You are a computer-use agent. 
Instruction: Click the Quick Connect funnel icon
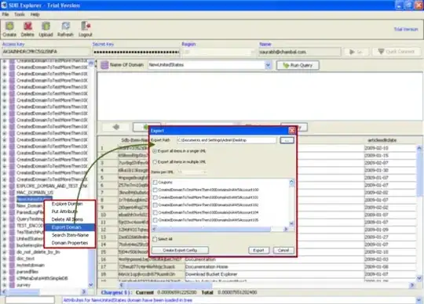click(x=381, y=51)
